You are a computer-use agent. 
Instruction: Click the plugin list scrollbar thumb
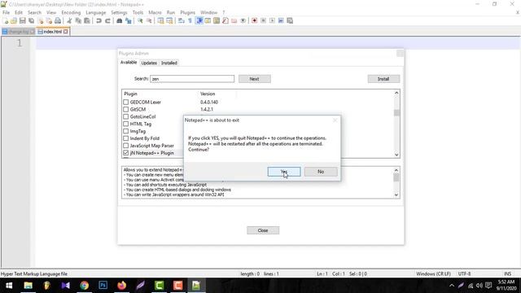click(x=396, y=113)
